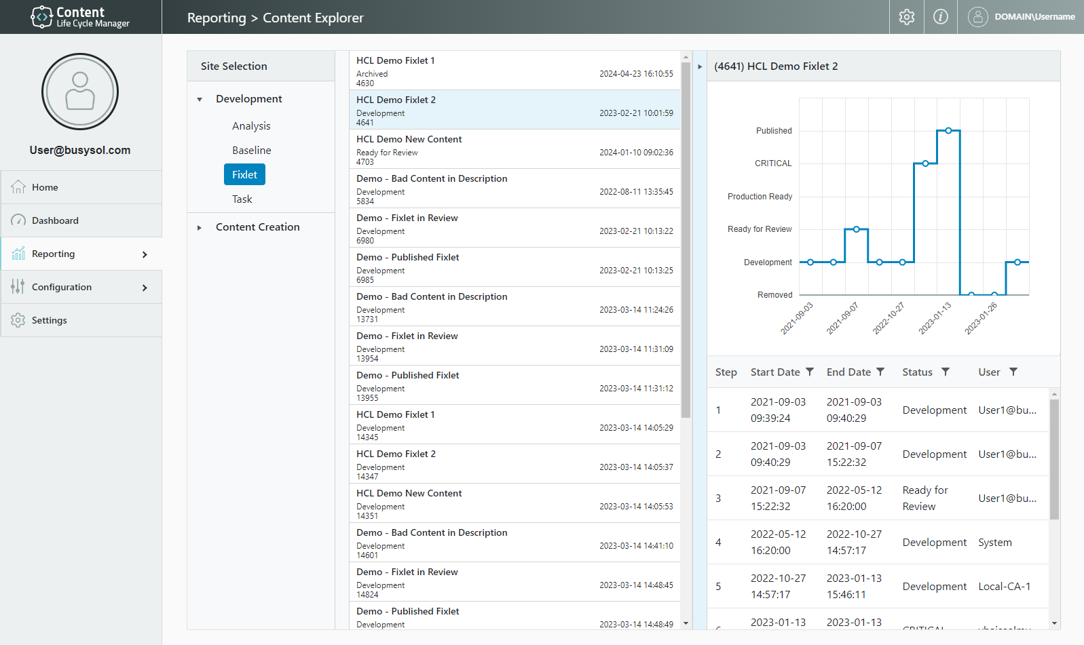Click the Dashboard gauge icon
The width and height of the screenshot is (1084, 645).
click(x=18, y=220)
